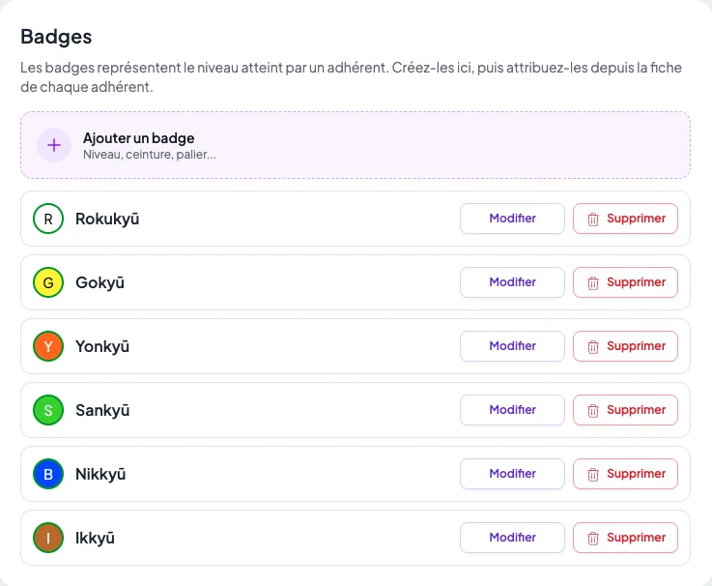The image size is (712, 586).
Task: Click the trash icon on the Sankyū row
Action: click(593, 411)
